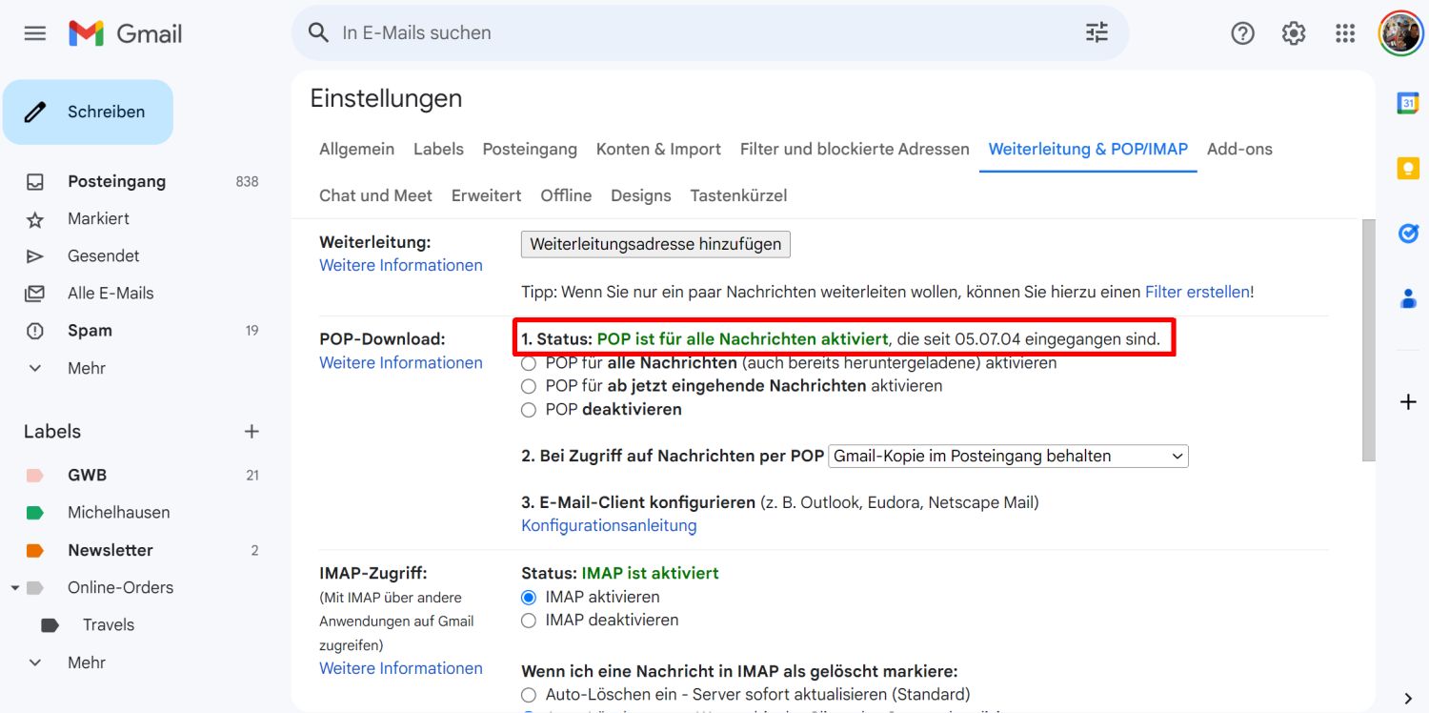Enable POP for 'ab jetzt eingehende Nachrichten'
1429x713 pixels.
[x=529, y=386]
